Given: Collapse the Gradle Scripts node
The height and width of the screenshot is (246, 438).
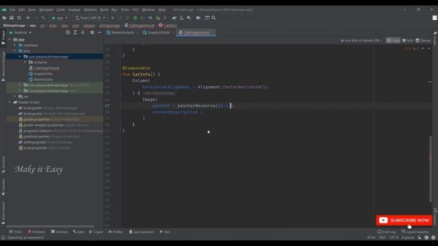Looking at the screenshot, I should click(x=10, y=102).
